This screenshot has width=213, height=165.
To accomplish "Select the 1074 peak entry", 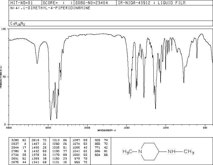I will click(x=80, y=144).
